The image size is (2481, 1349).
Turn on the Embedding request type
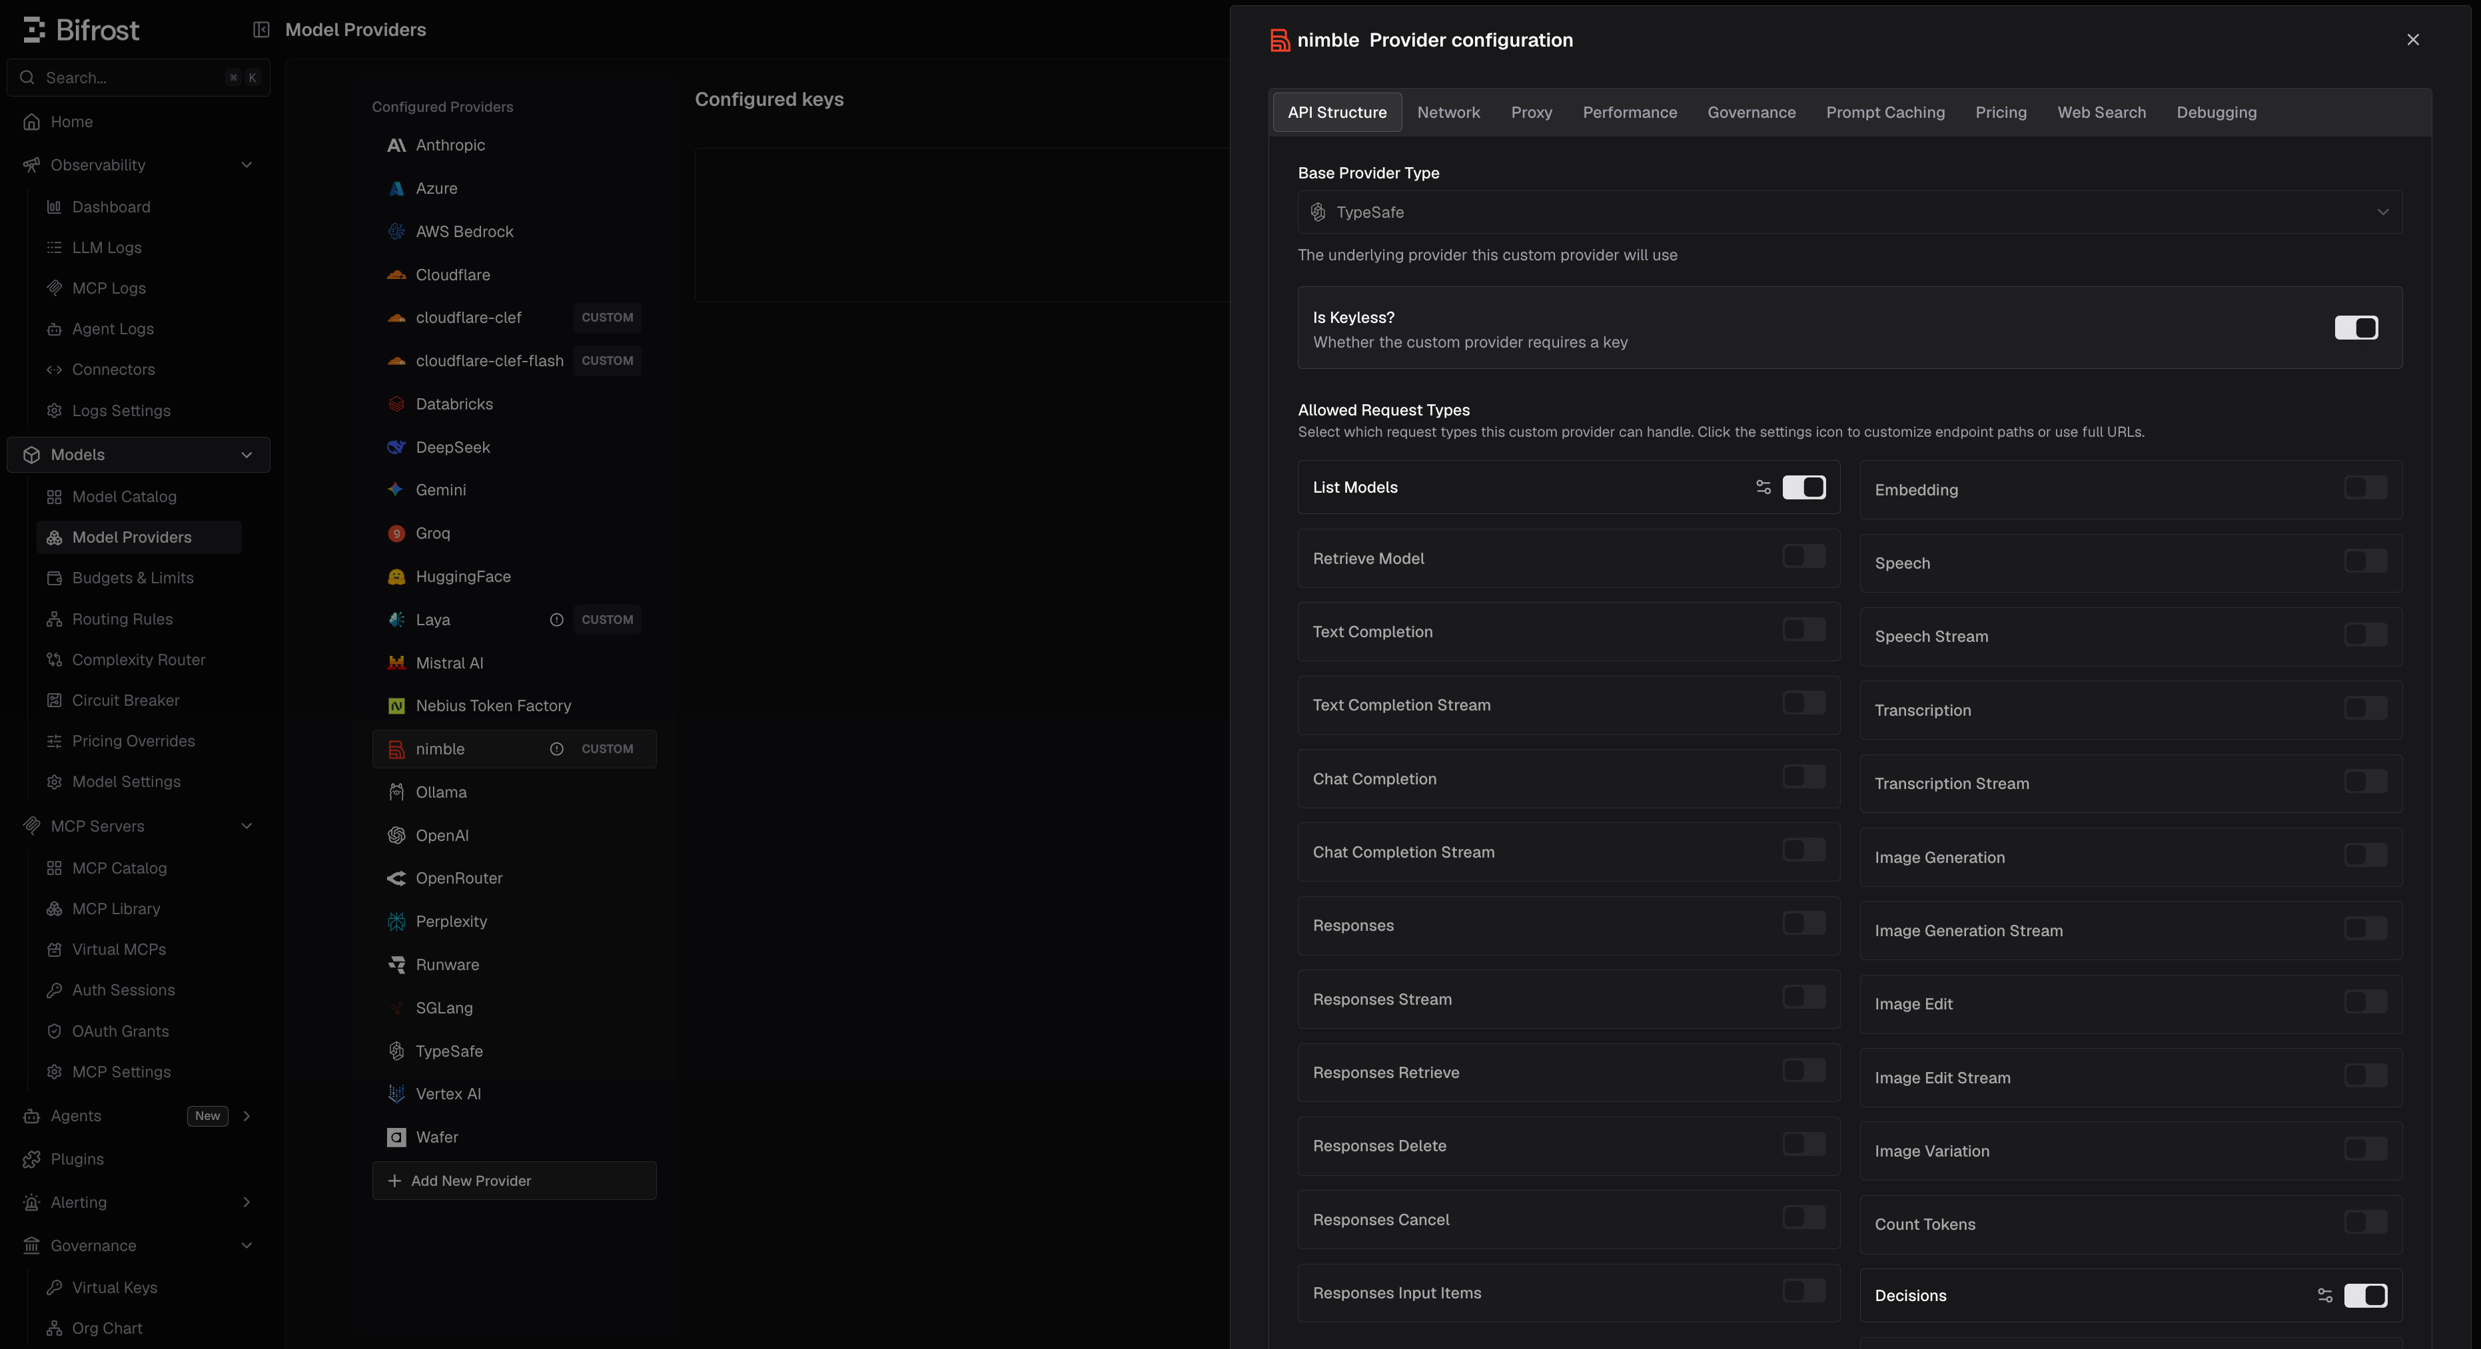tap(2366, 487)
